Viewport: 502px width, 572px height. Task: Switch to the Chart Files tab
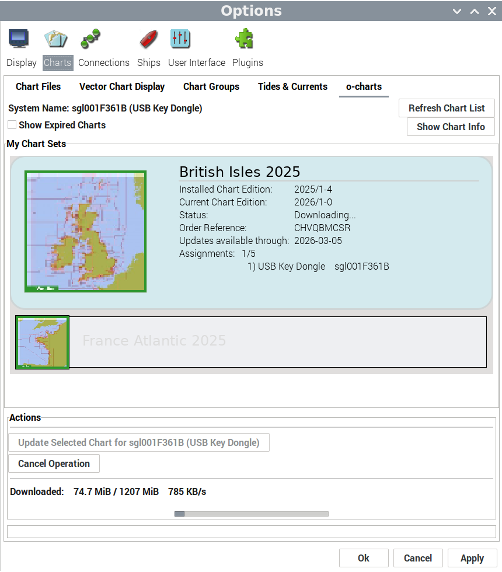tap(38, 86)
